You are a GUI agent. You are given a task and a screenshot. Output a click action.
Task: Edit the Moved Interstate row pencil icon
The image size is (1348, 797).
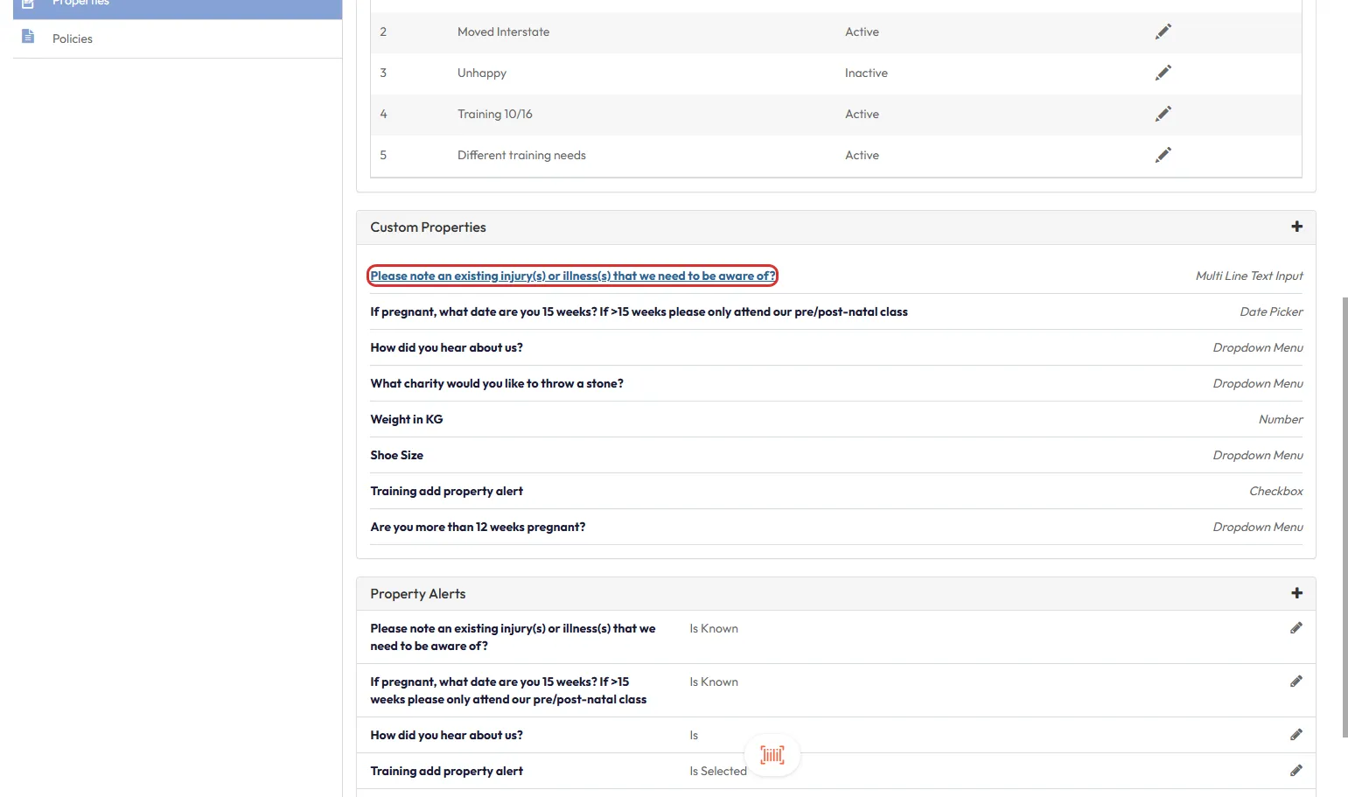pos(1163,31)
